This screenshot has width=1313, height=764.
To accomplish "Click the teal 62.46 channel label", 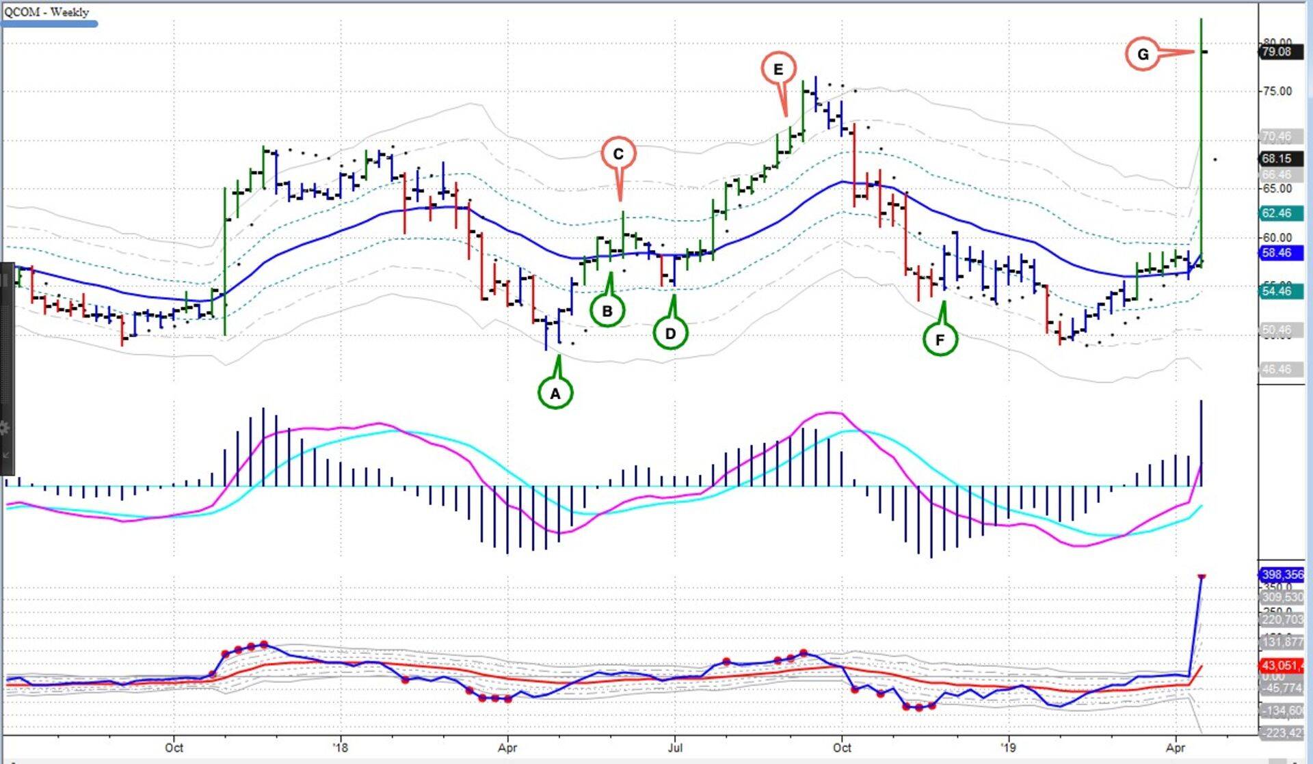I will pyautogui.click(x=1276, y=213).
